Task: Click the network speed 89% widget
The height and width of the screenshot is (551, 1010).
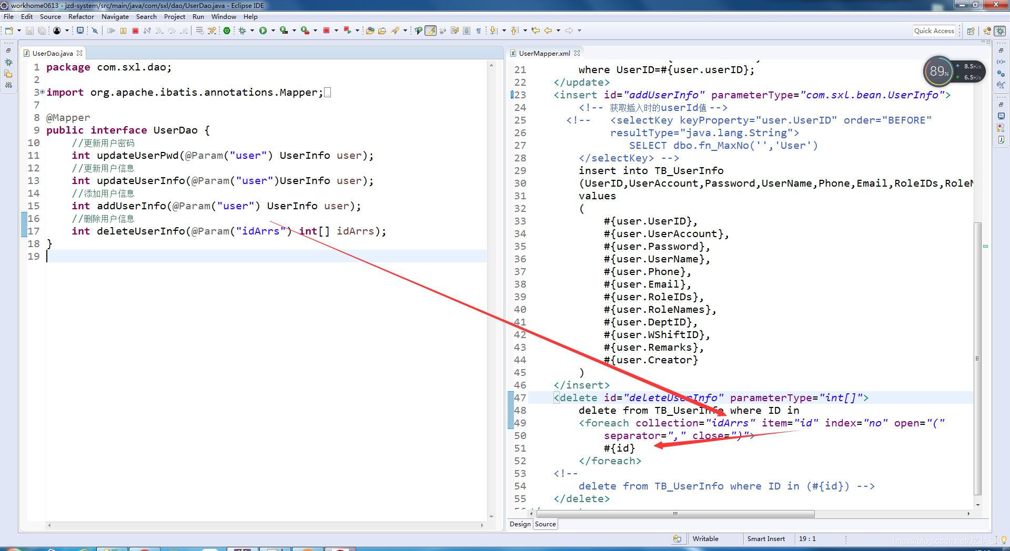Action: [x=954, y=71]
